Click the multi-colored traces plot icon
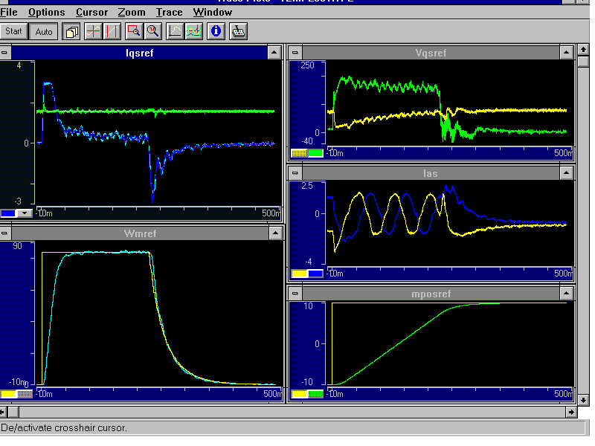The height and width of the screenshot is (446, 595). 194,31
